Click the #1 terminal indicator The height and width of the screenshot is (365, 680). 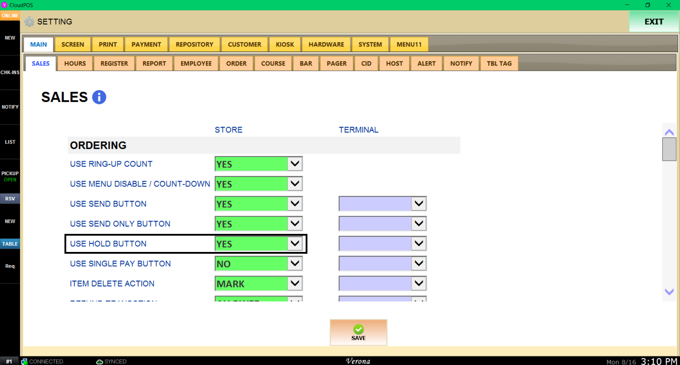click(9, 361)
